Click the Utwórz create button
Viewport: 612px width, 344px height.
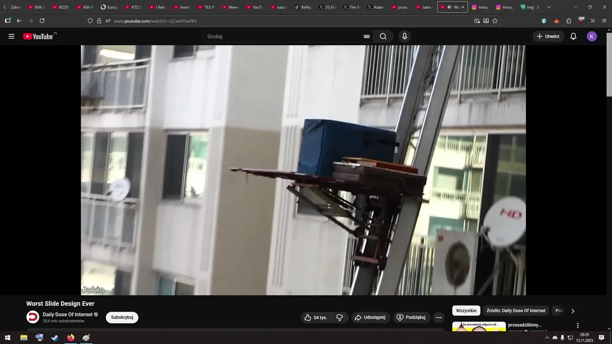click(548, 36)
